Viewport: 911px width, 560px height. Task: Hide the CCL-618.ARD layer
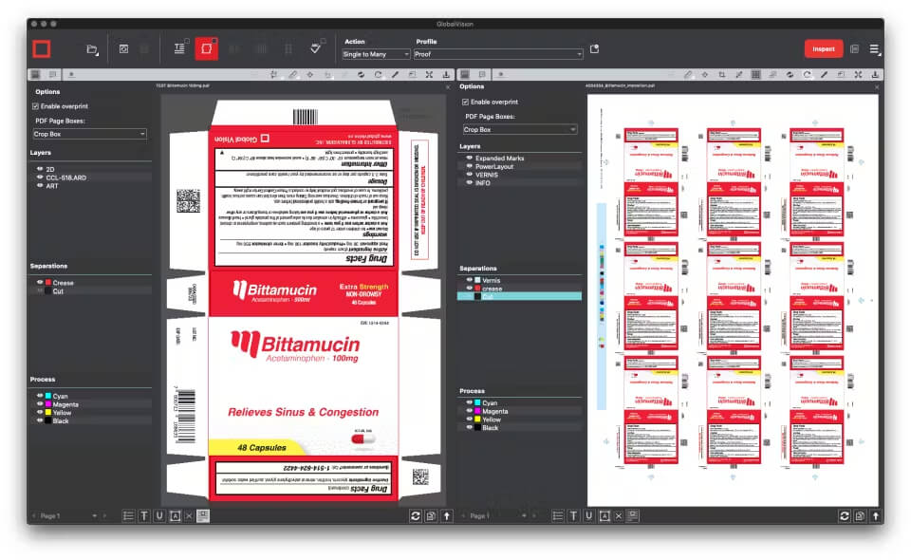(x=40, y=177)
